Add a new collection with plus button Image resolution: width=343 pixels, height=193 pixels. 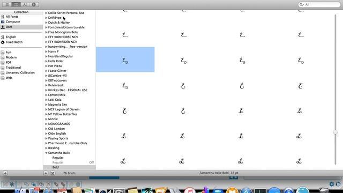click(x=5, y=173)
